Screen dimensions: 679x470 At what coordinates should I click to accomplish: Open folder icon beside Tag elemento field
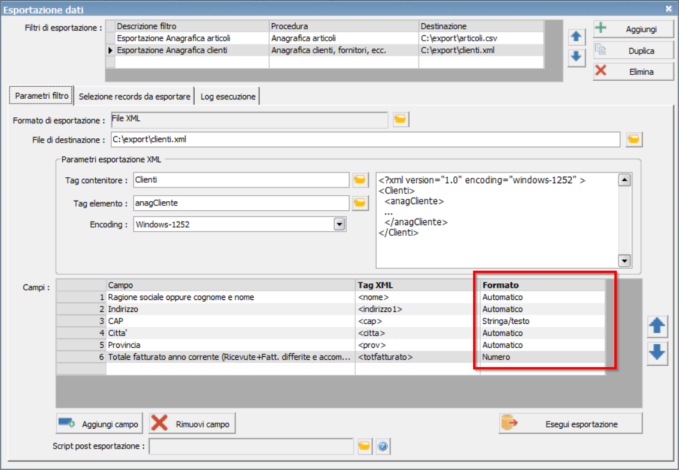[360, 203]
